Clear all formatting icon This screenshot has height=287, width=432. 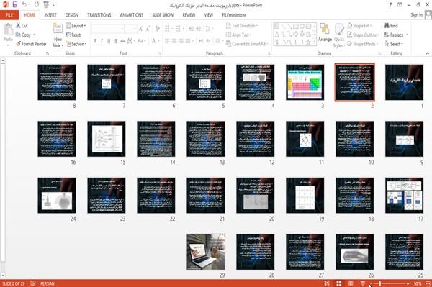pos(157,29)
